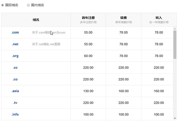The image size is (178, 125).
Task: Select the 国内域名 radio button
Action: click(28, 5)
